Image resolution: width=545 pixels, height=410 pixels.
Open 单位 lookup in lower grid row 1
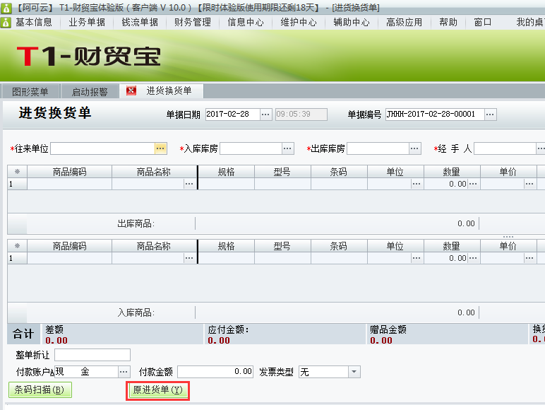click(x=417, y=258)
